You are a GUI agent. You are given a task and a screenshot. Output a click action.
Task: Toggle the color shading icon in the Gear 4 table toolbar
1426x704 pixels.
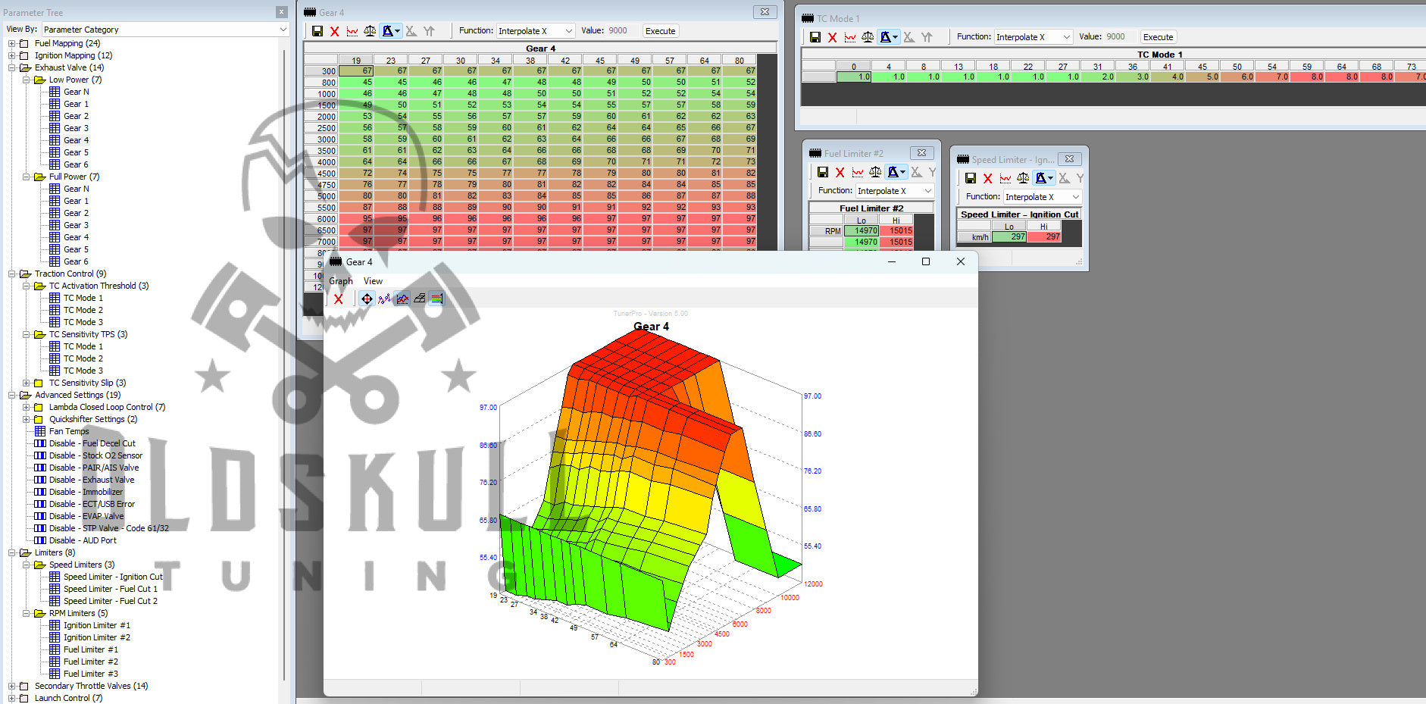(391, 31)
